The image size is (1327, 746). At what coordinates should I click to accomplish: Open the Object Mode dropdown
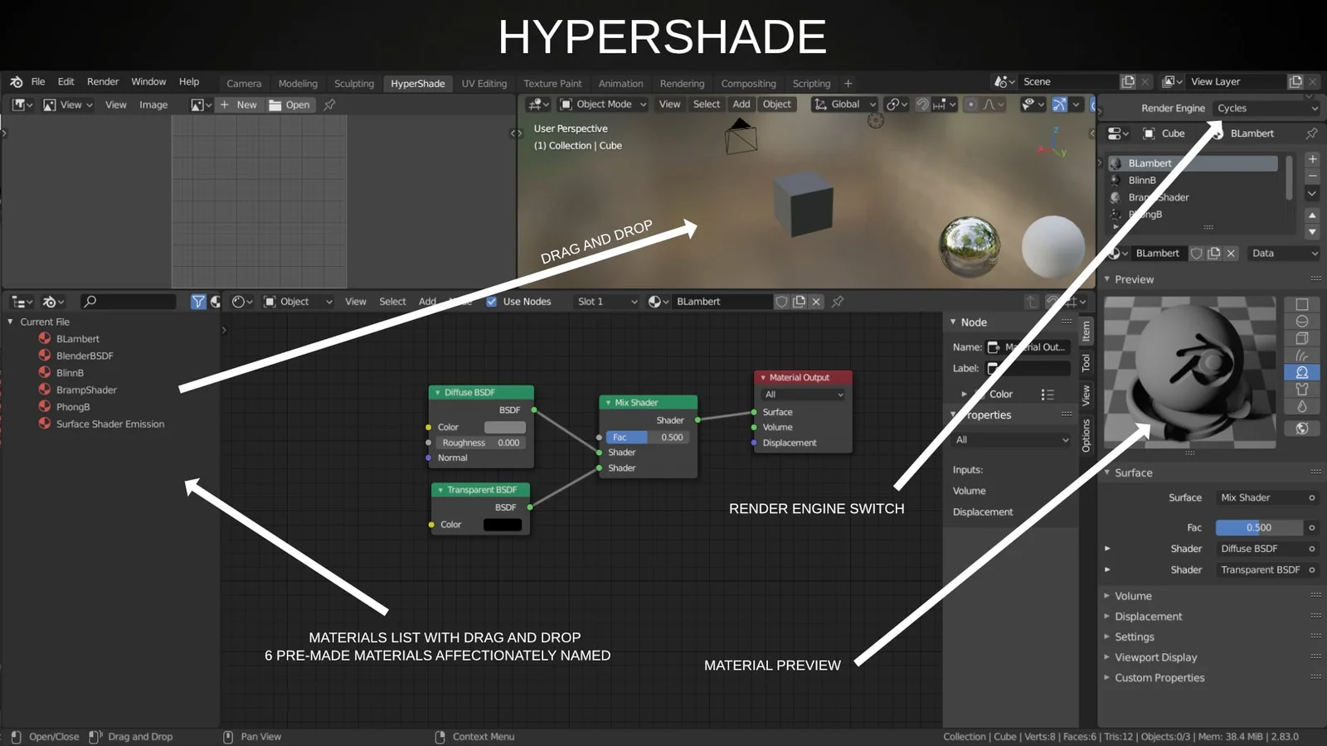pyautogui.click(x=601, y=104)
